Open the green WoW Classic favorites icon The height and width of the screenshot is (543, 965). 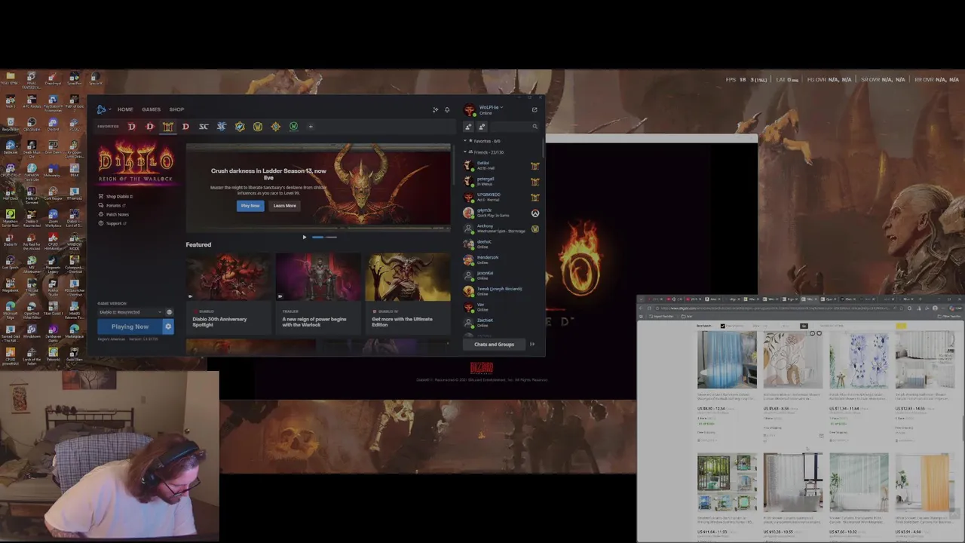tap(293, 127)
